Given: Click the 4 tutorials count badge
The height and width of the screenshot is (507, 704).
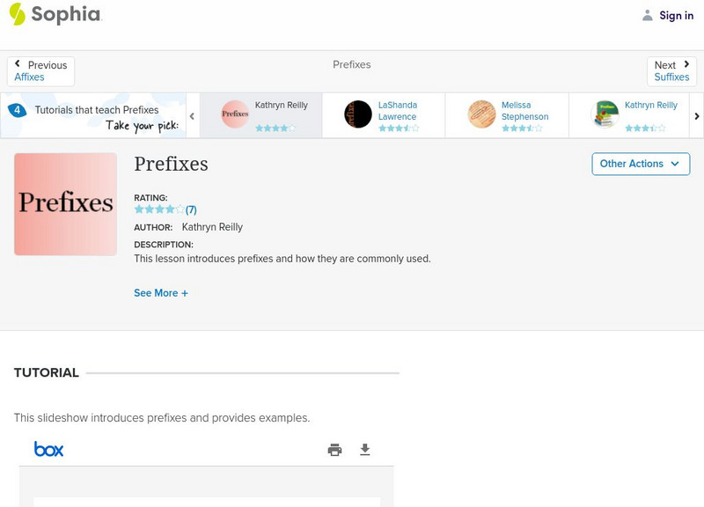Looking at the screenshot, I should [x=17, y=111].
